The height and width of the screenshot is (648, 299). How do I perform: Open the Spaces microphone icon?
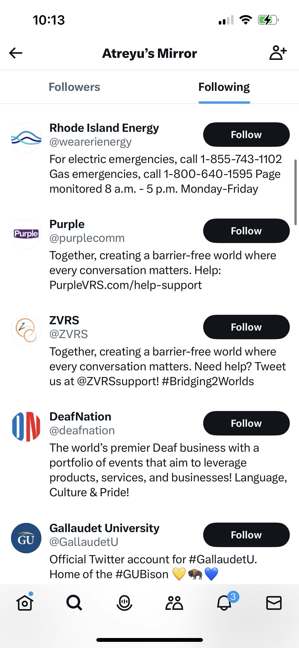(124, 603)
